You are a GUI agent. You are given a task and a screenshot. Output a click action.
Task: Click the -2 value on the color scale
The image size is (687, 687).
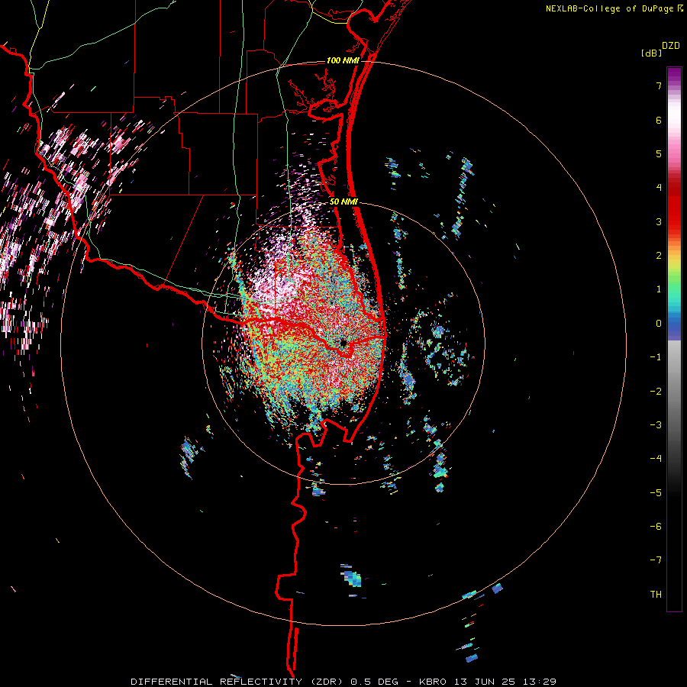coord(656,392)
